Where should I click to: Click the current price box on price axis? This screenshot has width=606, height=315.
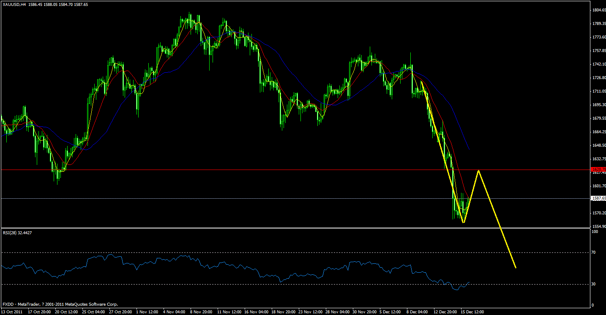[598, 198]
